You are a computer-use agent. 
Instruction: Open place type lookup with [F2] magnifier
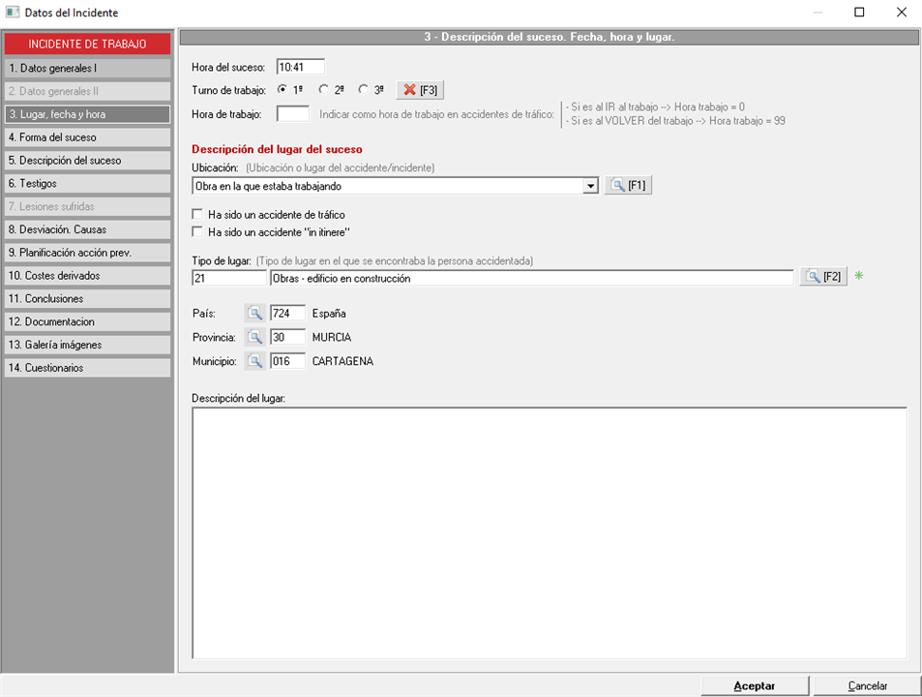click(x=822, y=278)
